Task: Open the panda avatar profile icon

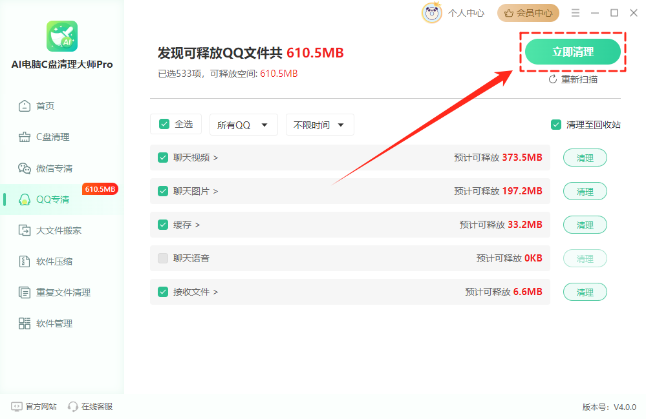Action: pos(432,13)
